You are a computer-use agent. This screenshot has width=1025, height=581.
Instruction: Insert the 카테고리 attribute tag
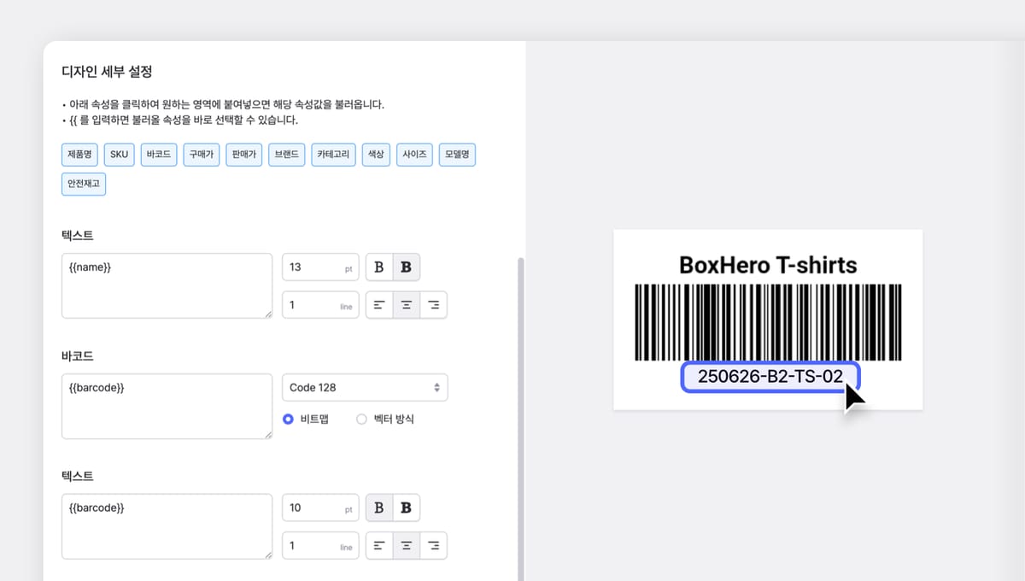tap(333, 155)
